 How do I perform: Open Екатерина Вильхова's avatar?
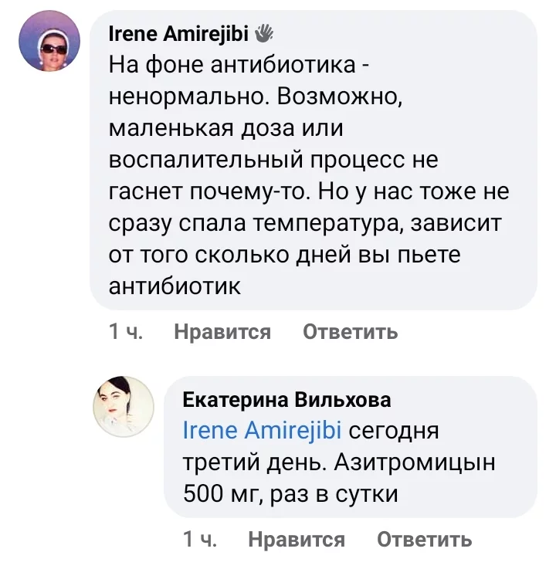tap(123, 406)
